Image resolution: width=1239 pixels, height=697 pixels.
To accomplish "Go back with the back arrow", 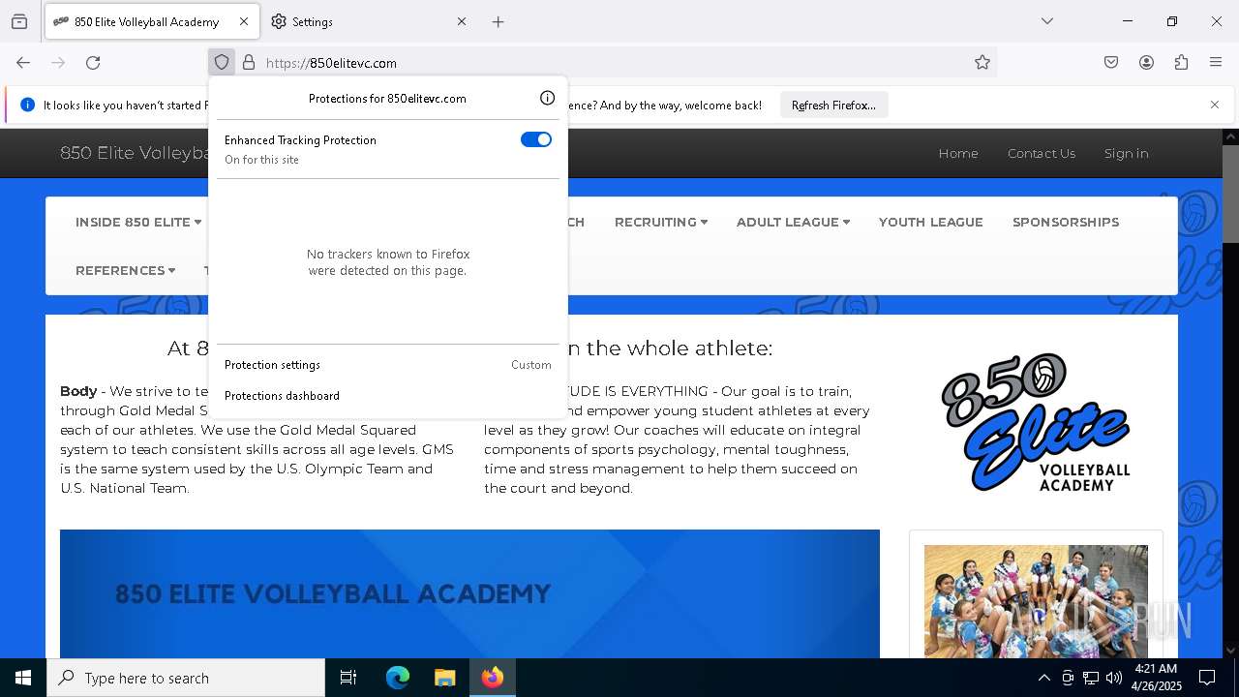I will [x=23, y=63].
